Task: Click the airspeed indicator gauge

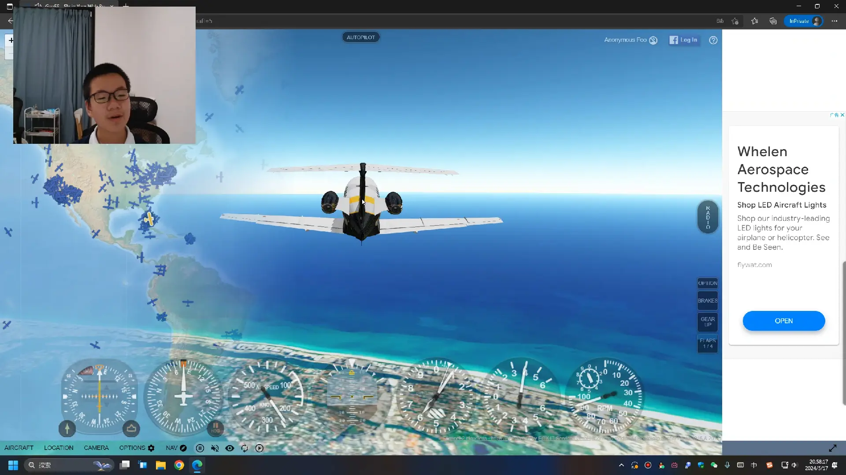Action: point(267,397)
